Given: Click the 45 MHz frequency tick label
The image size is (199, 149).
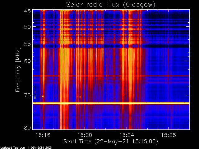Looking at the screenshot, I should pos(27,11).
